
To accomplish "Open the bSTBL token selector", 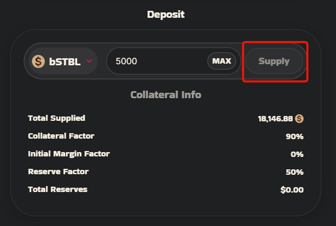I will (63, 61).
